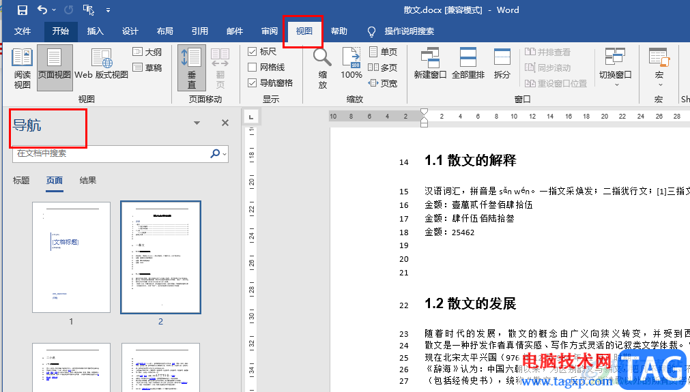690x392 pixels.
Task: Click the redo icon in quick access
Action: click(69, 10)
